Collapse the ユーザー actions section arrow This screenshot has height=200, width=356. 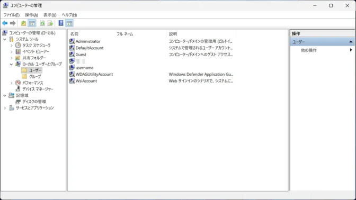[351, 42]
